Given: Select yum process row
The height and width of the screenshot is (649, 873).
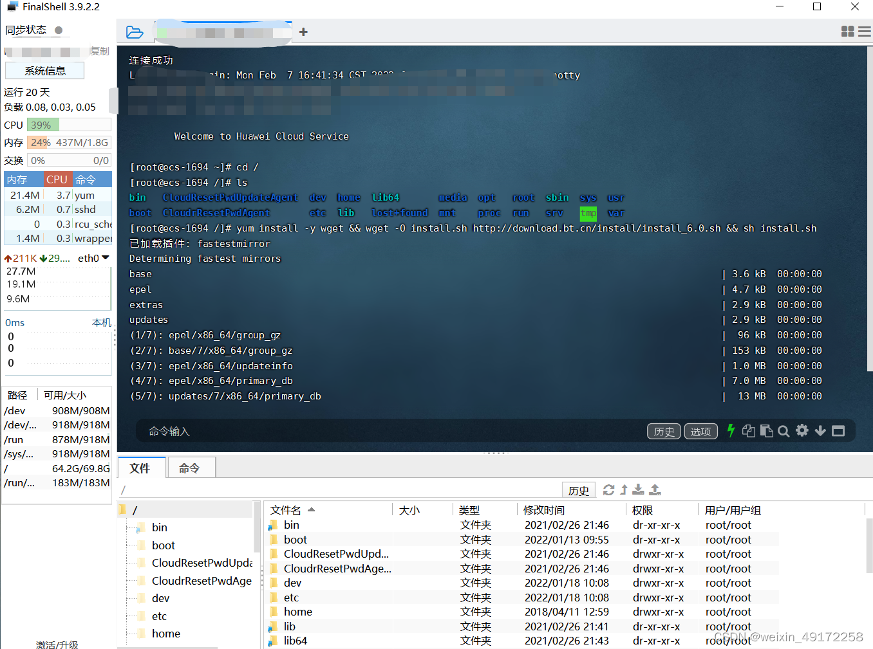Looking at the screenshot, I should coord(58,195).
